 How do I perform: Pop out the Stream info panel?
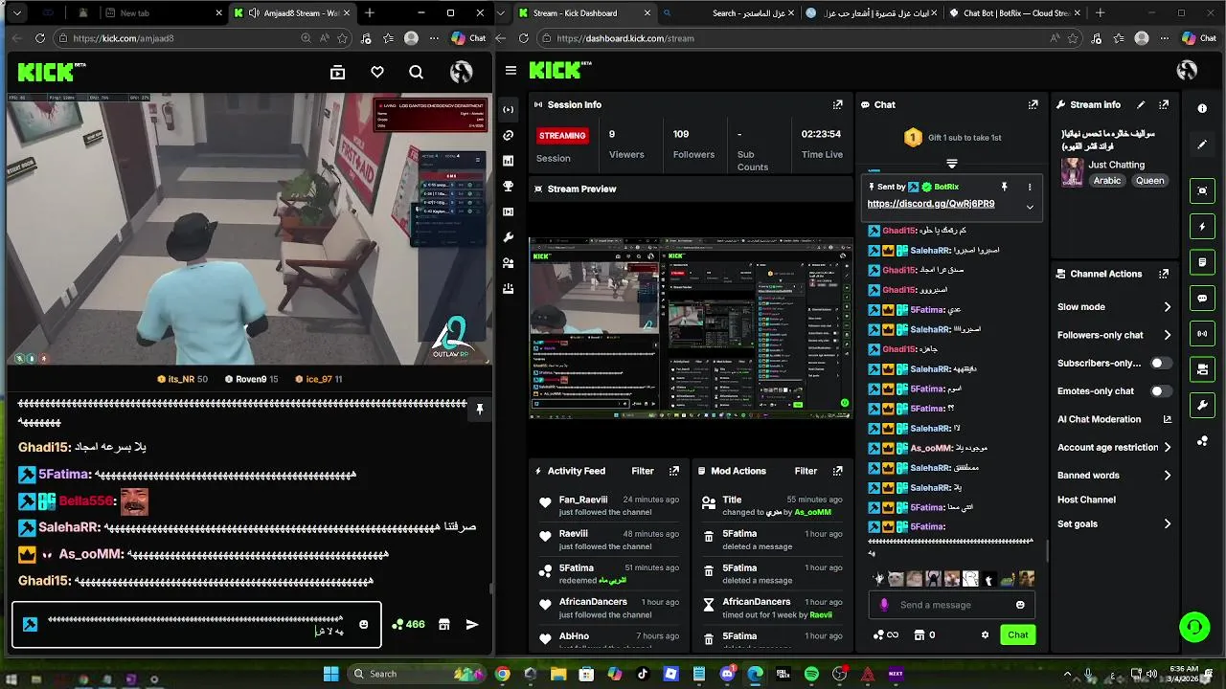coord(1164,104)
